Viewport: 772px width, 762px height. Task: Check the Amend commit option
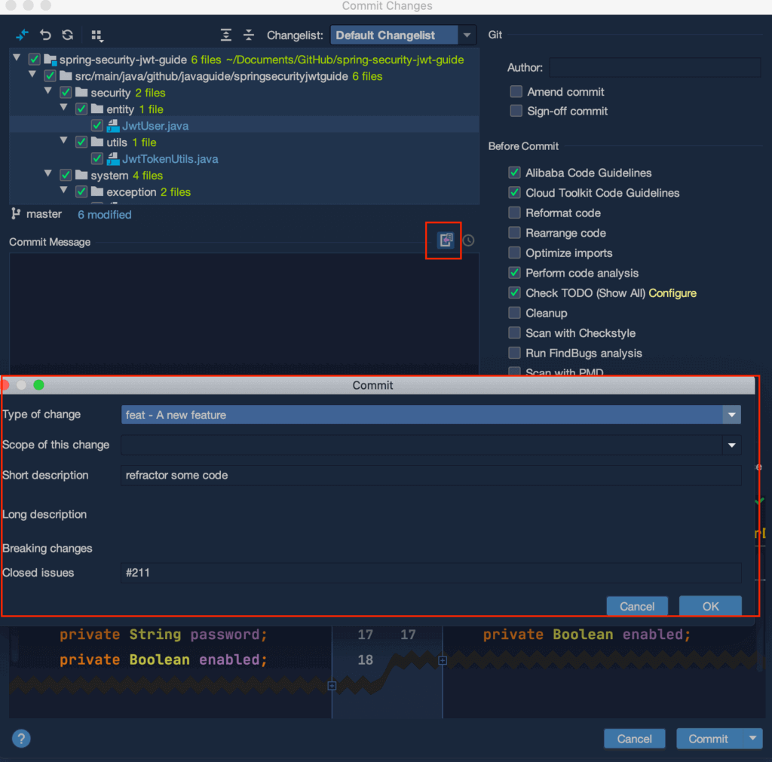[x=516, y=92]
